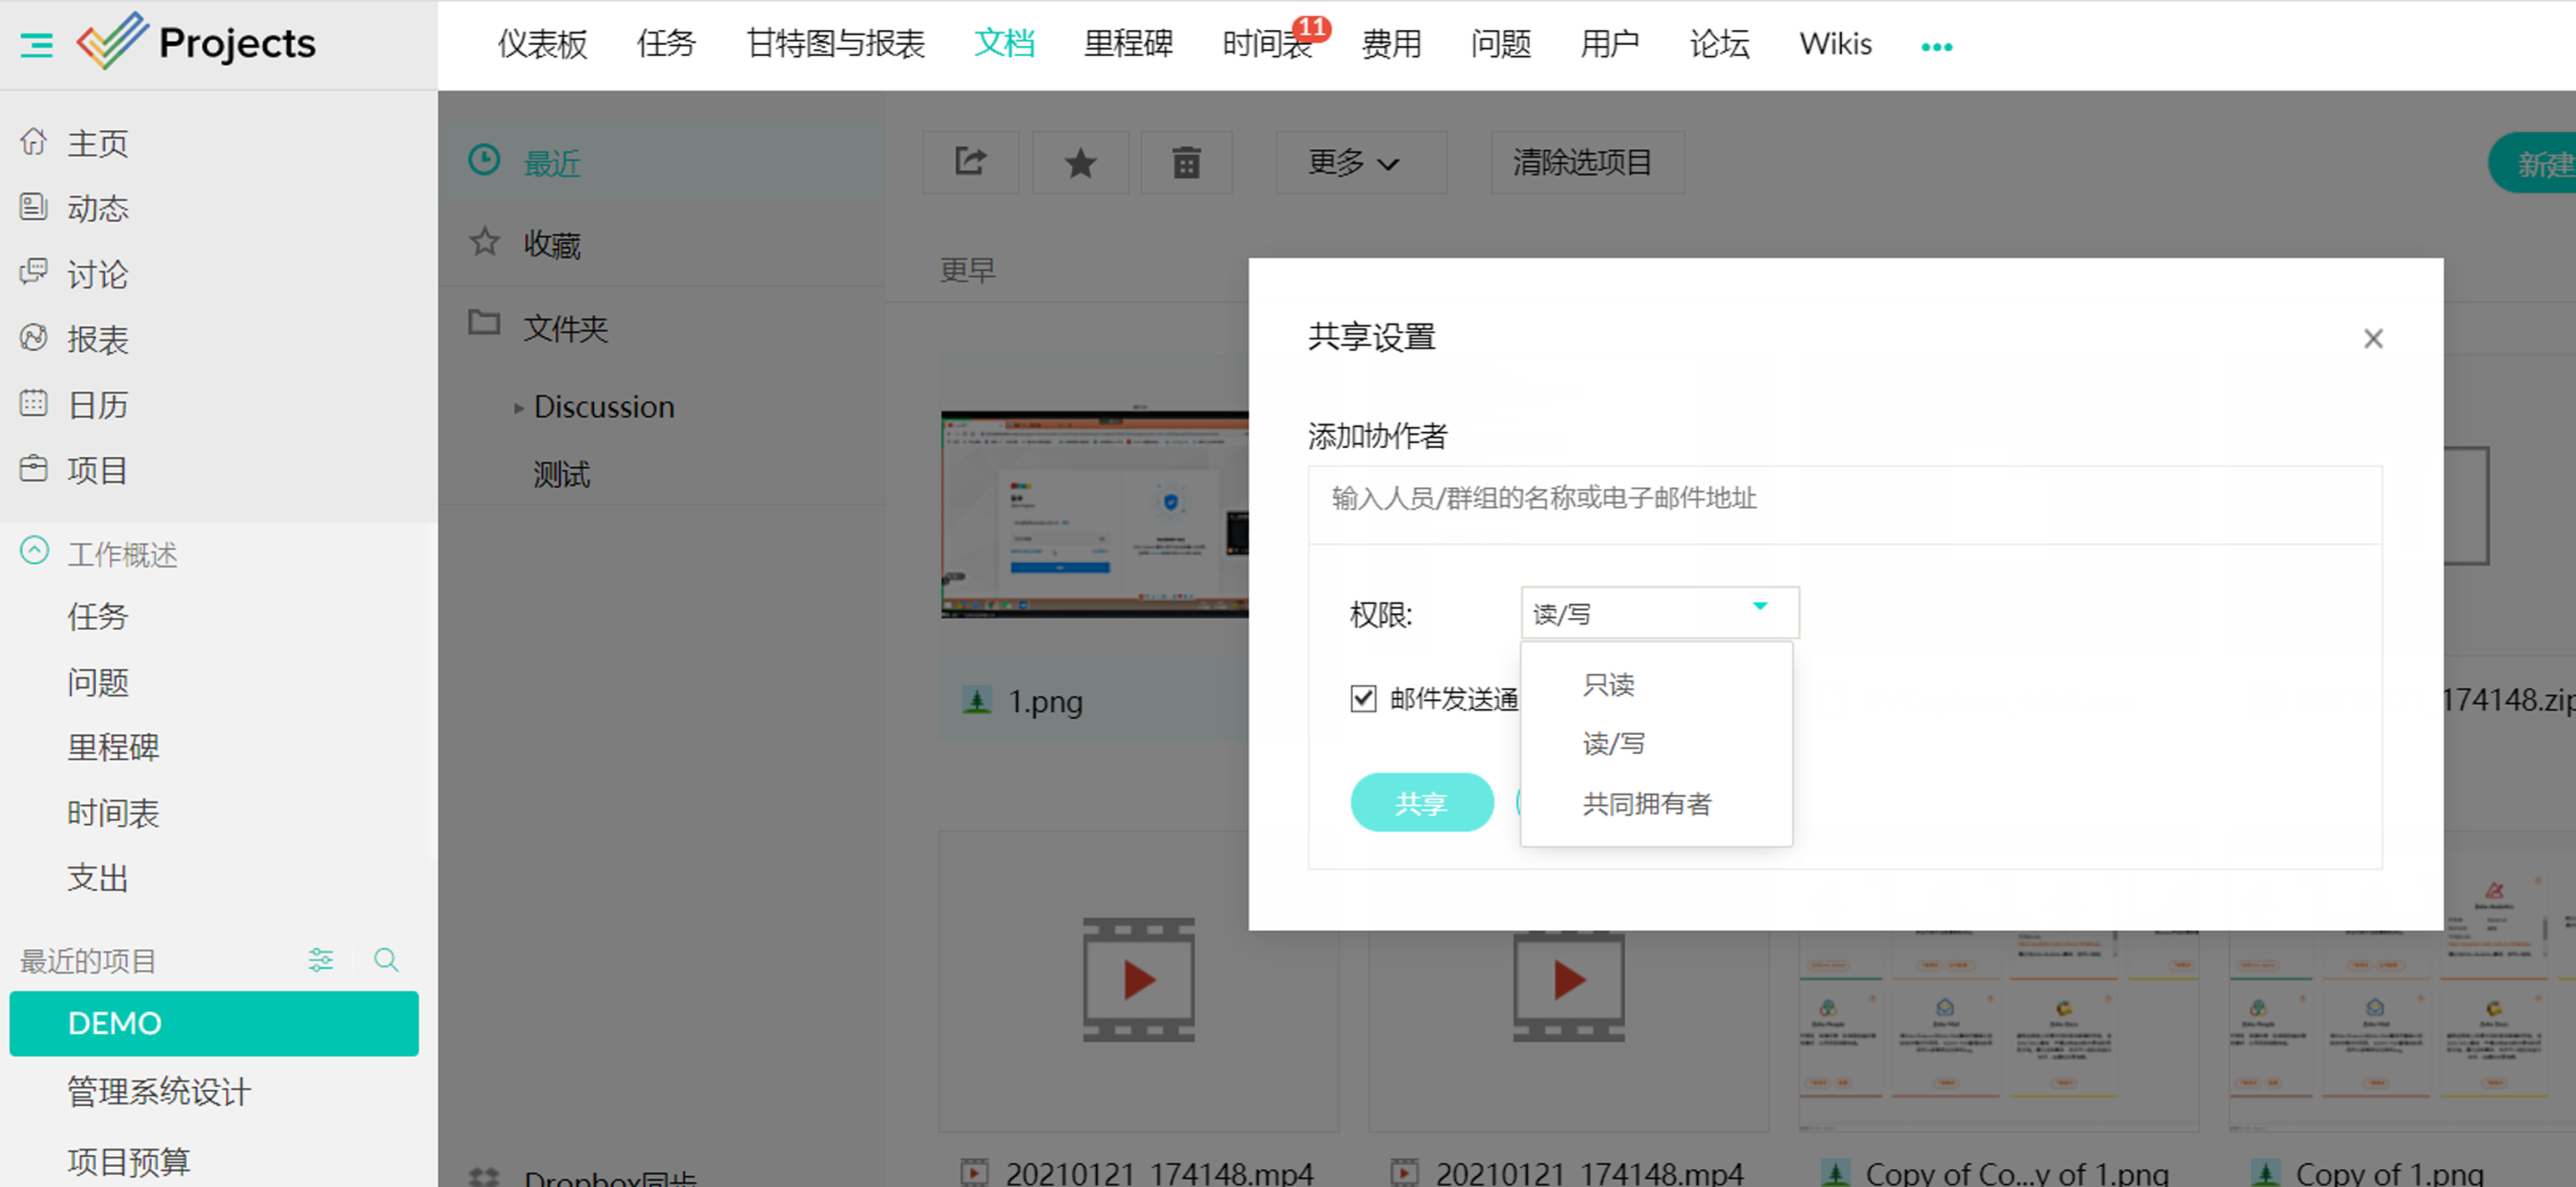Viewport: 2576px width, 1187px height.
Task: Uncheck the 邮件发送通知 checkbox
Action: pyautogui.click(x=1363, y=698)
